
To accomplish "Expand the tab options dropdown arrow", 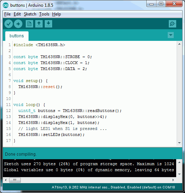I will [171, 35].
